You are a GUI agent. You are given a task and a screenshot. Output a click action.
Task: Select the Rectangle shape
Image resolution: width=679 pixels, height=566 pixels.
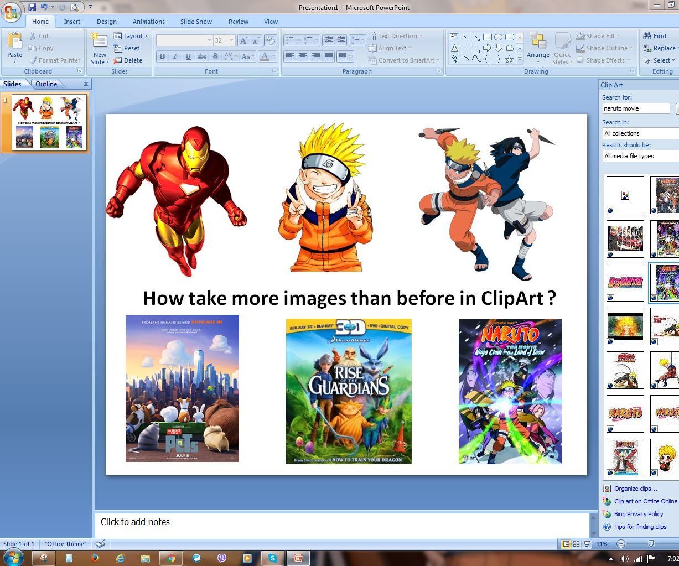tap(487, 37)
